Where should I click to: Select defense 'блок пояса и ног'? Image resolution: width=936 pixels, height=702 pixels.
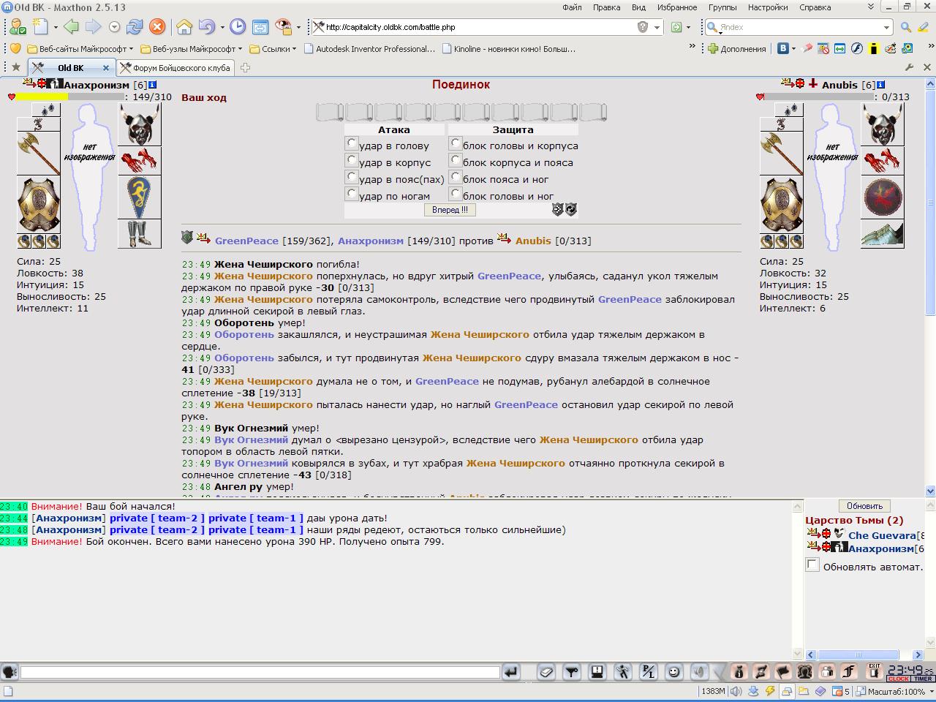(x=456, y=177)
